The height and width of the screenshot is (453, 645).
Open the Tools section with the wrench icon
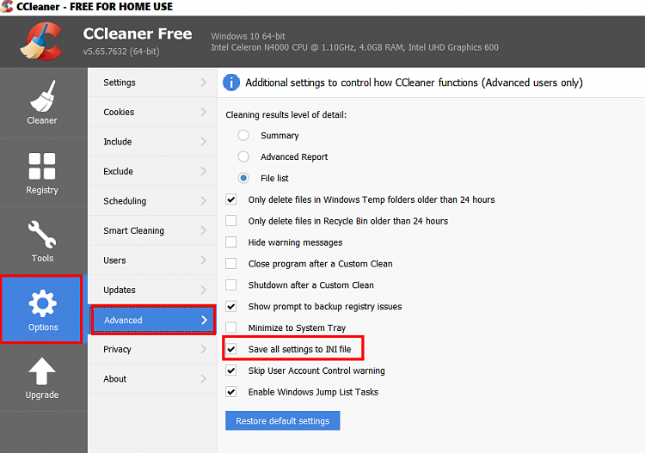(42, 242)
